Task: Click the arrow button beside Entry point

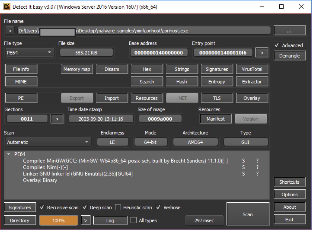Action: 262,53
